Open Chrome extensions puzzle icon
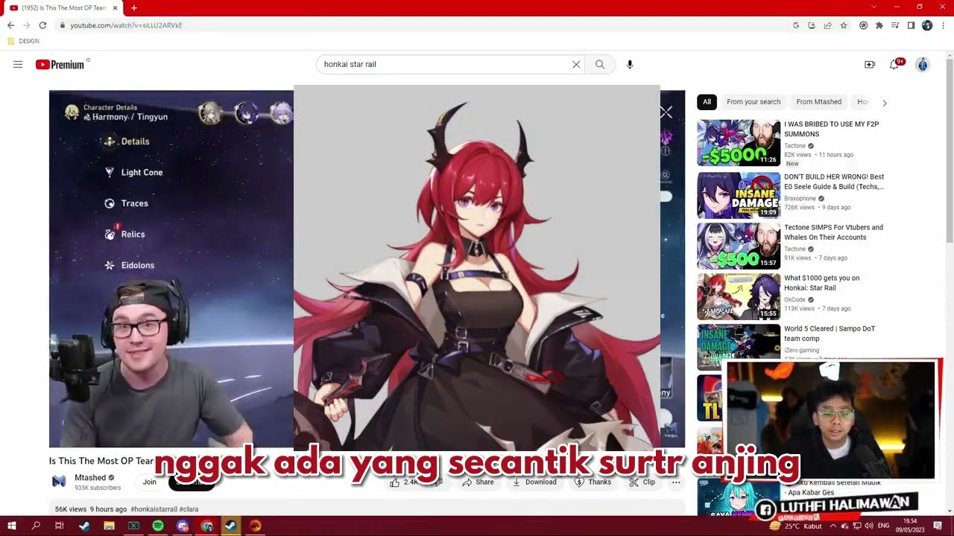 (879, 25)
